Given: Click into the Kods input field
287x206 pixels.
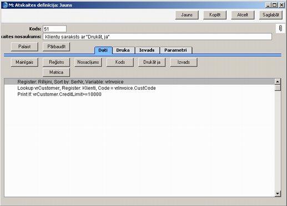Looking at the screenshot, I should [x=54, y=29].
